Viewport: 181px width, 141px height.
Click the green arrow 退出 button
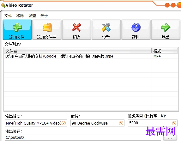point(166,30)
